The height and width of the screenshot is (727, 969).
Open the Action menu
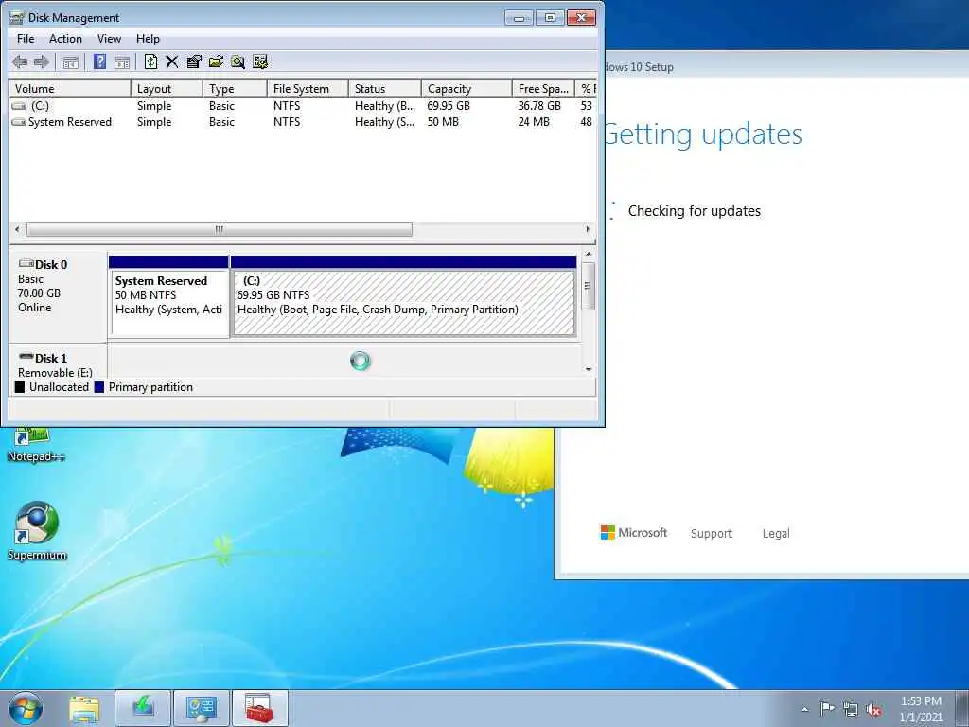point(65,38)
